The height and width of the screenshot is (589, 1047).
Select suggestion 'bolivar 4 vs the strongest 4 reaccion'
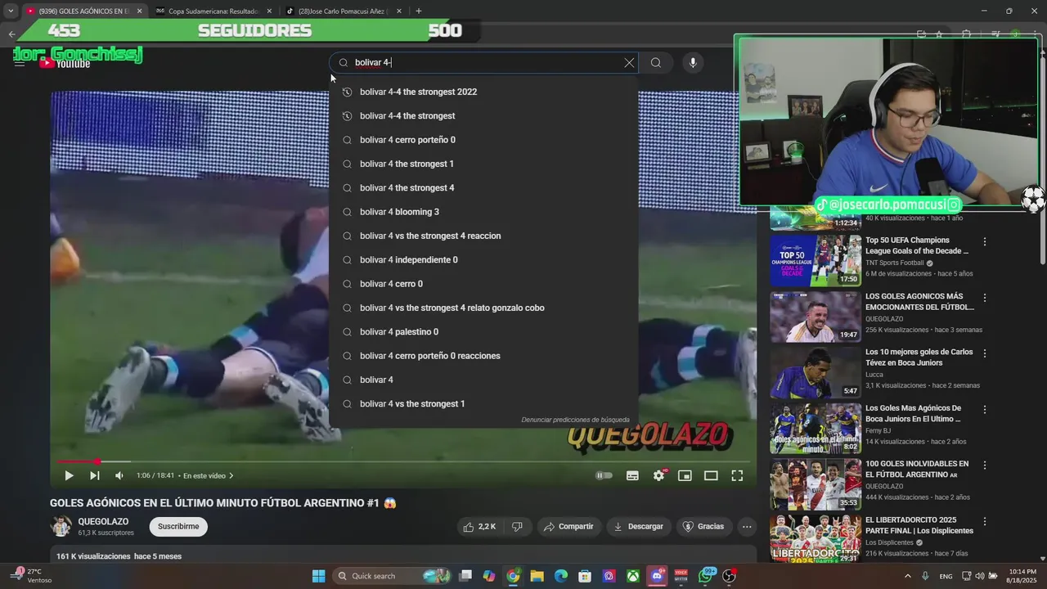[483, 236]
